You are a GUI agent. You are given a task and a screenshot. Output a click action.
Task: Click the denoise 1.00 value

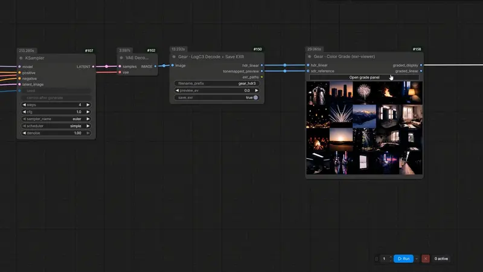click(78, 133)
